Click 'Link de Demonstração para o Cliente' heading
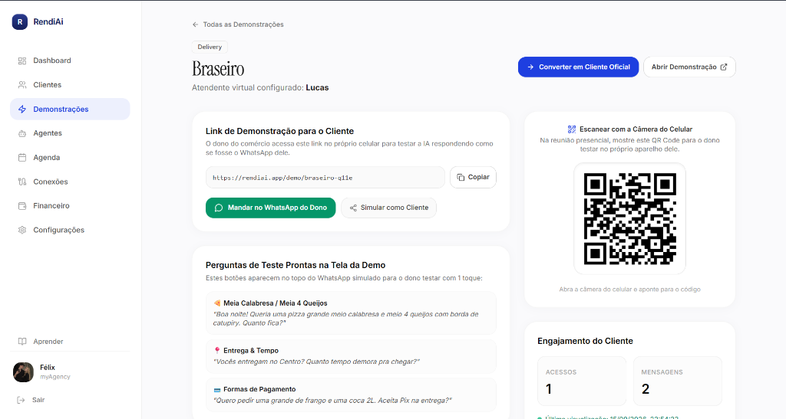 click(279, 132)
